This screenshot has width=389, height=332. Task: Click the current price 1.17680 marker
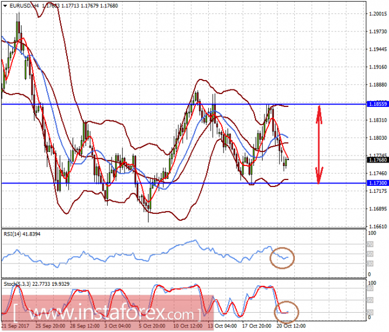tap(377, 160)
